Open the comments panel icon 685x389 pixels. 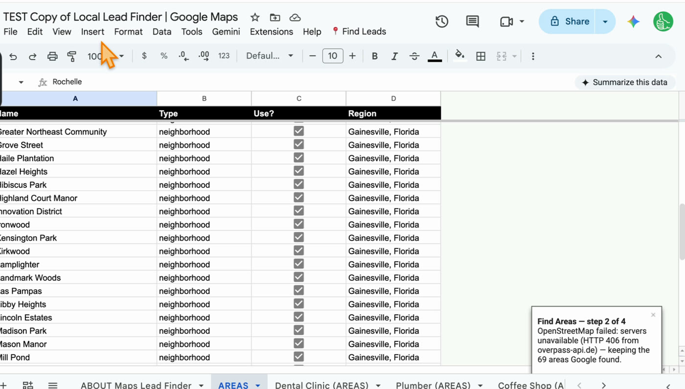point(472,21)
